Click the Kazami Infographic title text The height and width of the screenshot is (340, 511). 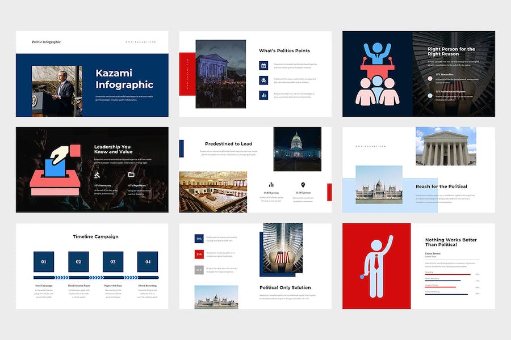click(x=124, y=79)
